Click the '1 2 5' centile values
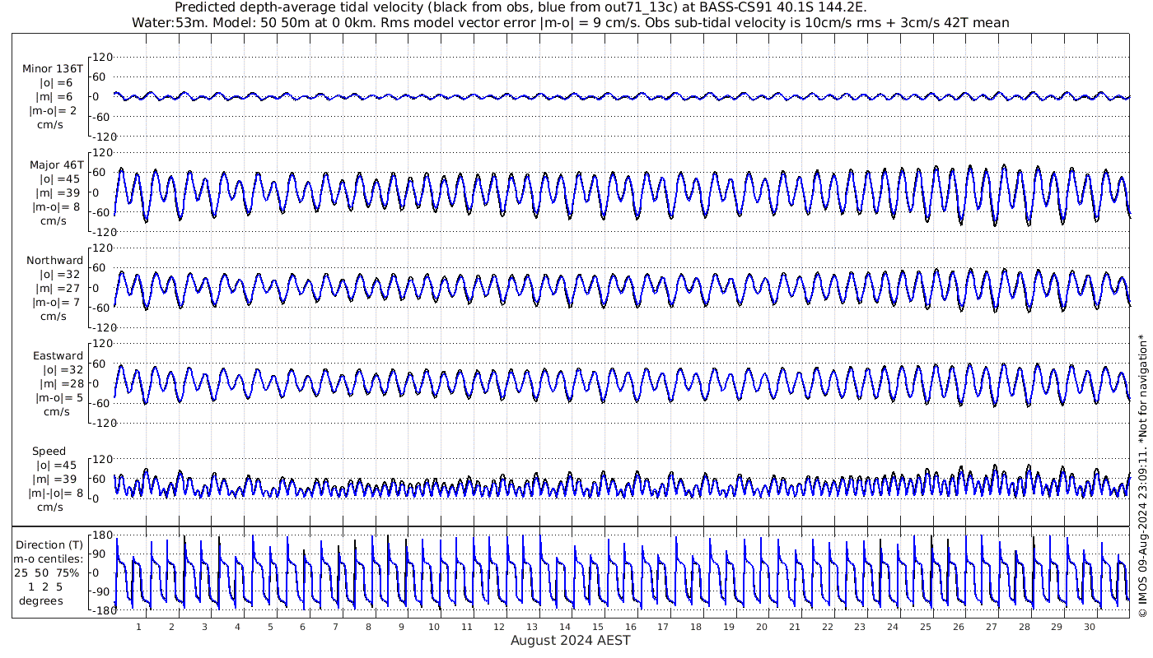 click(46, 586)
